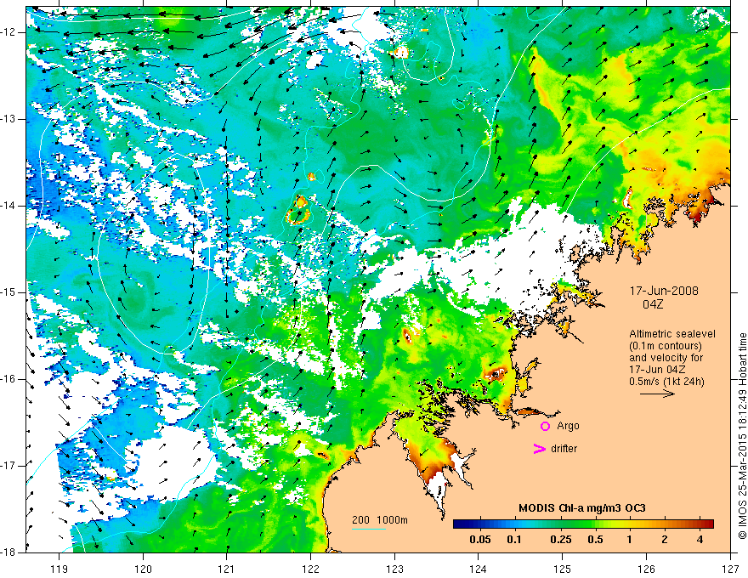Image resolution: width=748 pixels, height=578 pixels.
Task: Click the cyan 200m contour legend line
Action: click(369, 529)
